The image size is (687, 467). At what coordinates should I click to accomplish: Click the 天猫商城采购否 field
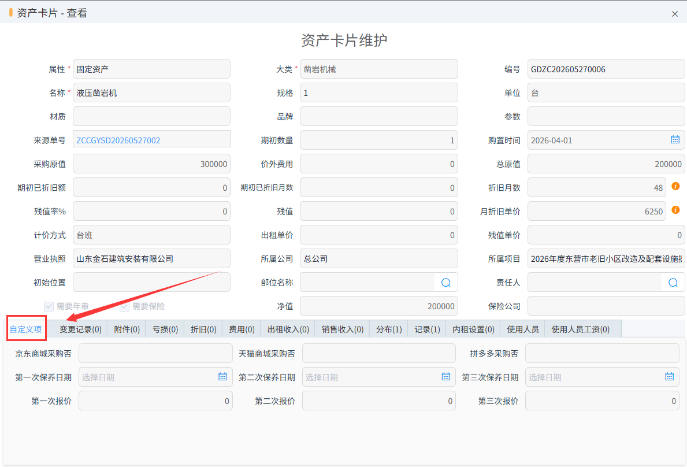click(x=379, y=353)
